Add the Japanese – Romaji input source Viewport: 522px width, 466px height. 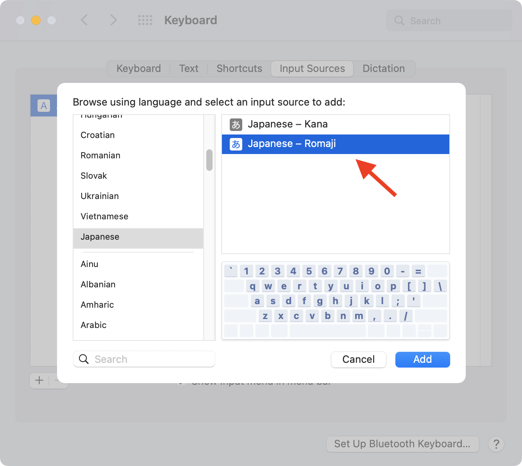click(422, 359)
